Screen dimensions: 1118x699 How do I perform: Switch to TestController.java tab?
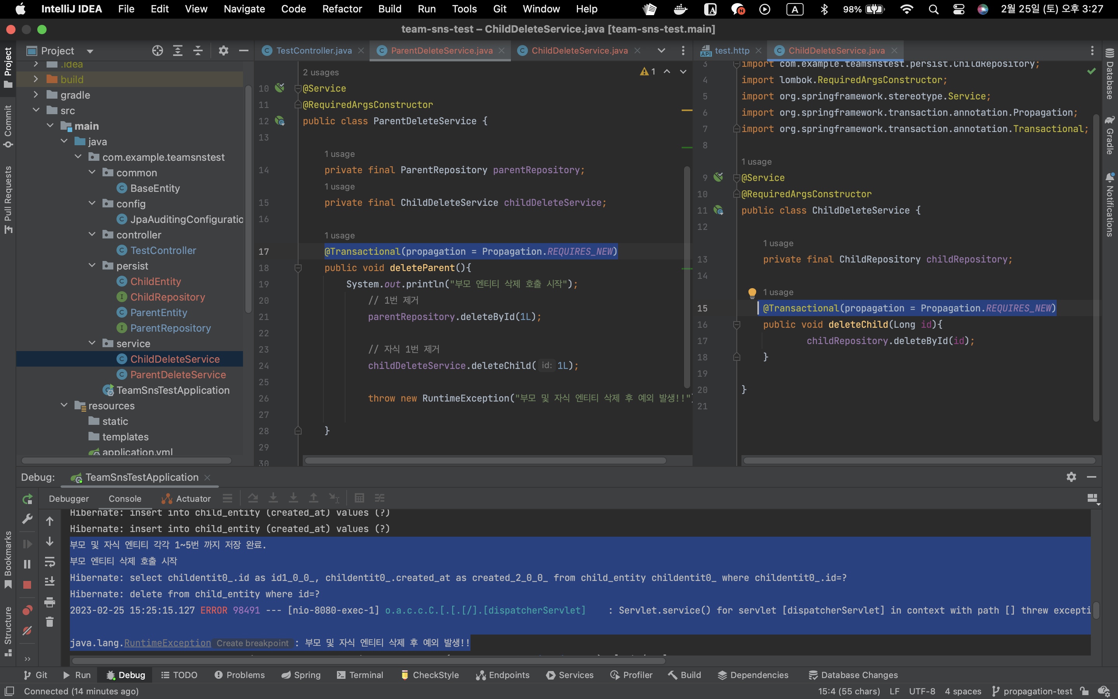314,50
